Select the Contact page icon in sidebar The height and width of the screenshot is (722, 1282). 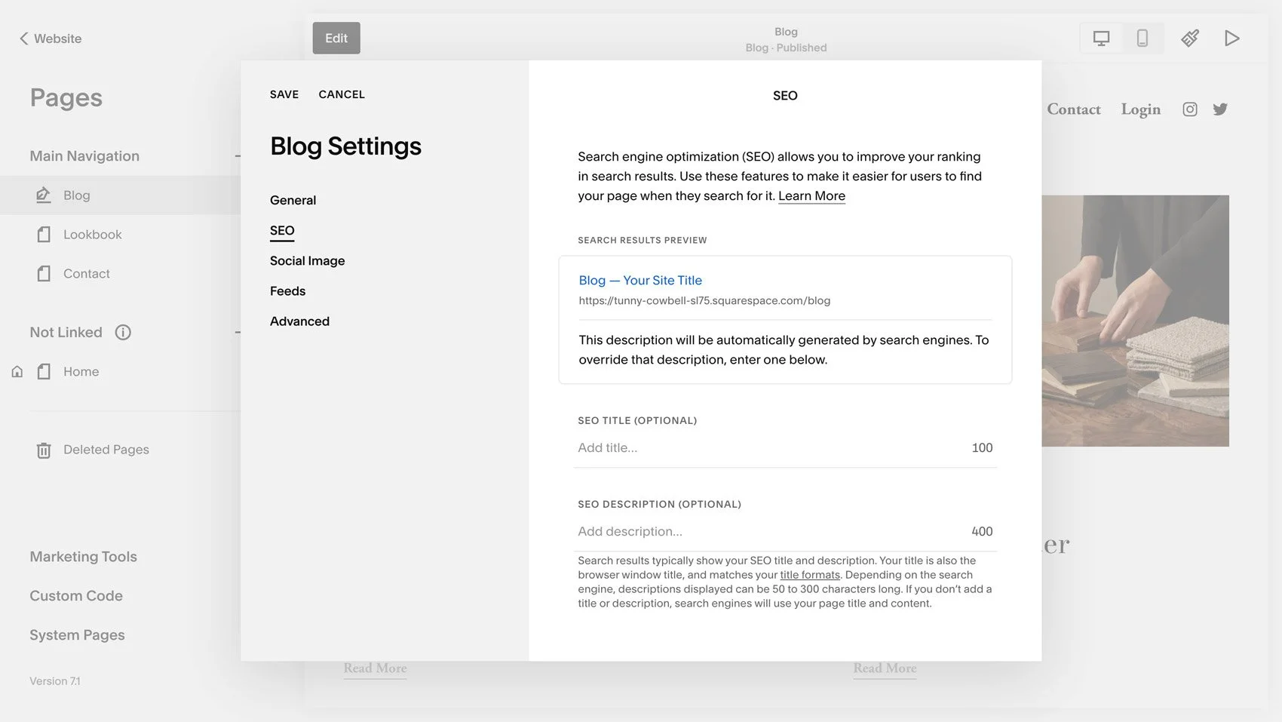pos(44,273)
